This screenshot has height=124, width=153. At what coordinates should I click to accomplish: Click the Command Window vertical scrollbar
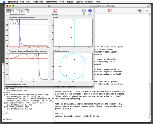[x=150, y=67]
